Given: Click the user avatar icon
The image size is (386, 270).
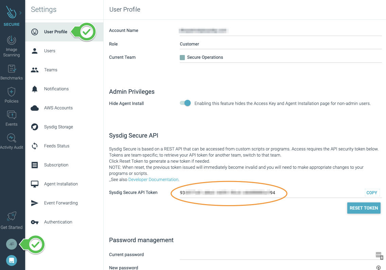Looking at the screenshot, I should tap(11, 244).
